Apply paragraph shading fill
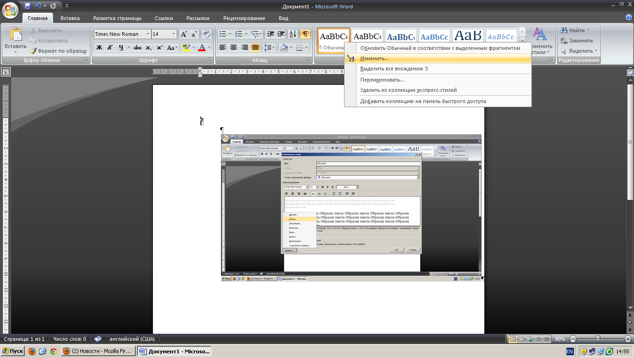Image resolution: width=634 pixels, height=358 pixels. (x=283, y=48)
